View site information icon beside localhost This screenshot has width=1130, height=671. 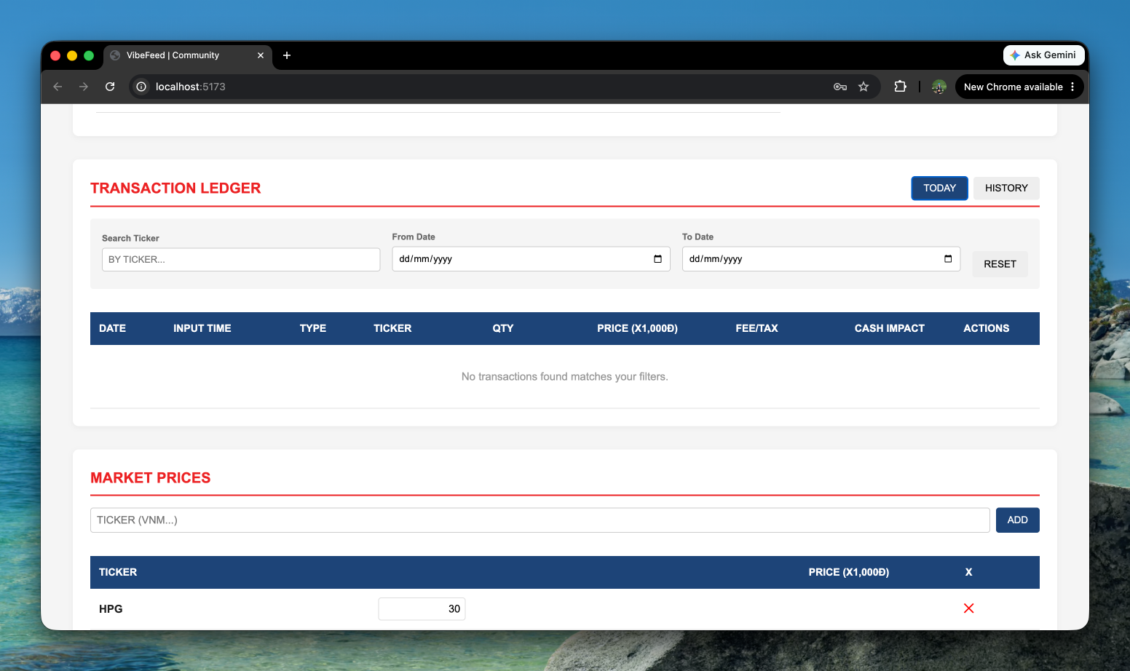[x=141, y=87]
